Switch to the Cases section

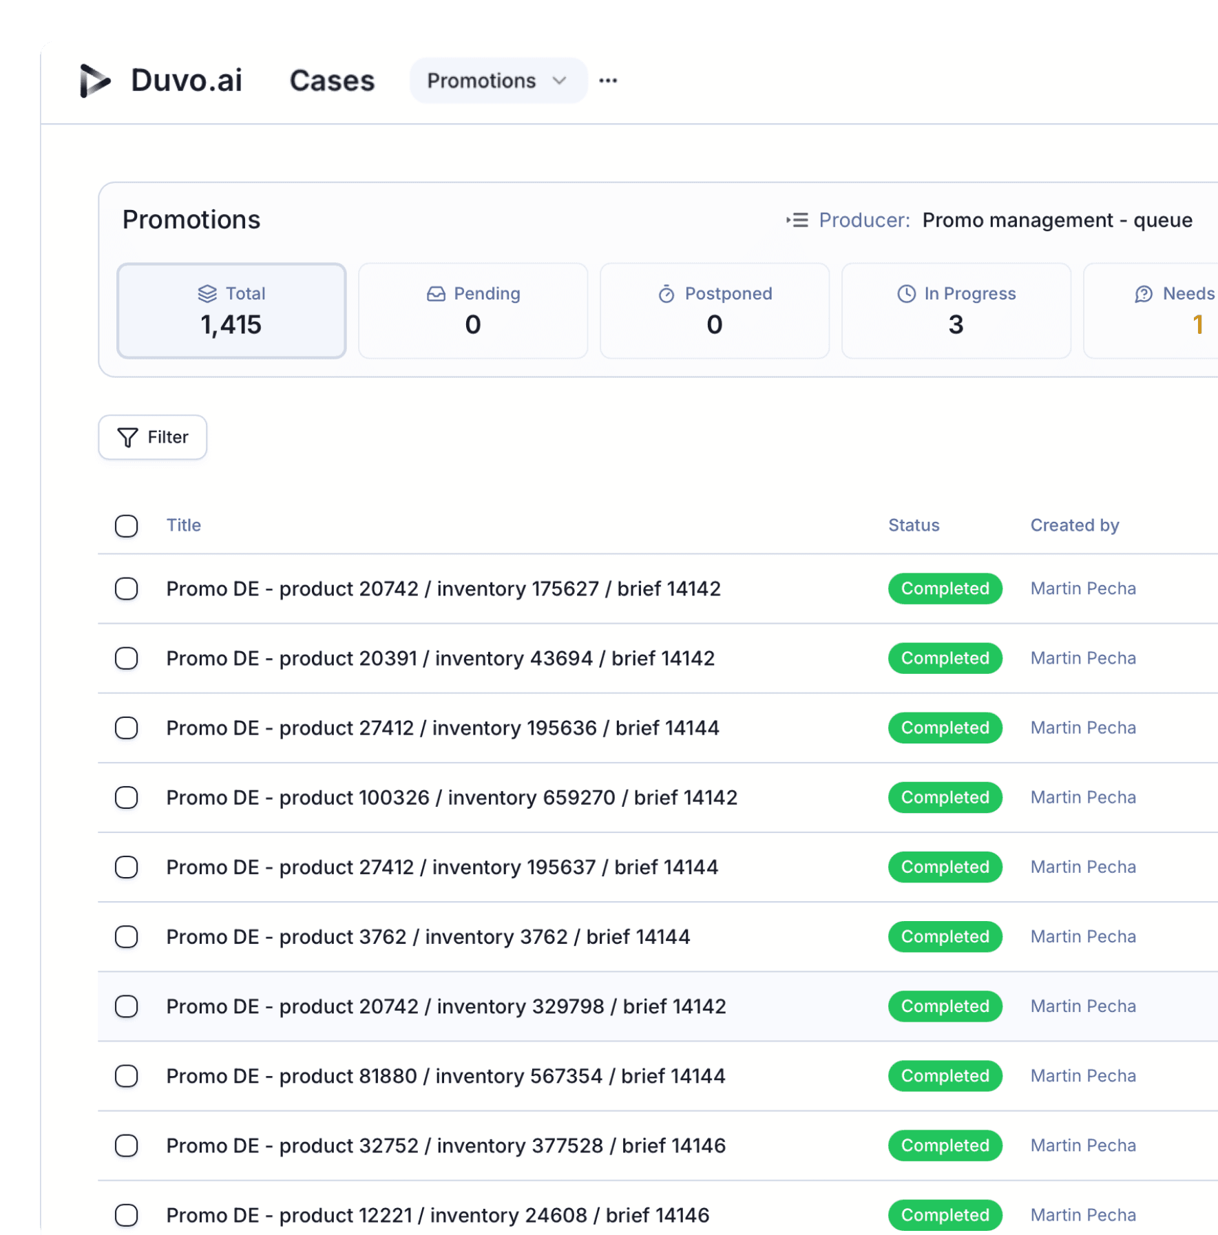(x=332, y=81)
